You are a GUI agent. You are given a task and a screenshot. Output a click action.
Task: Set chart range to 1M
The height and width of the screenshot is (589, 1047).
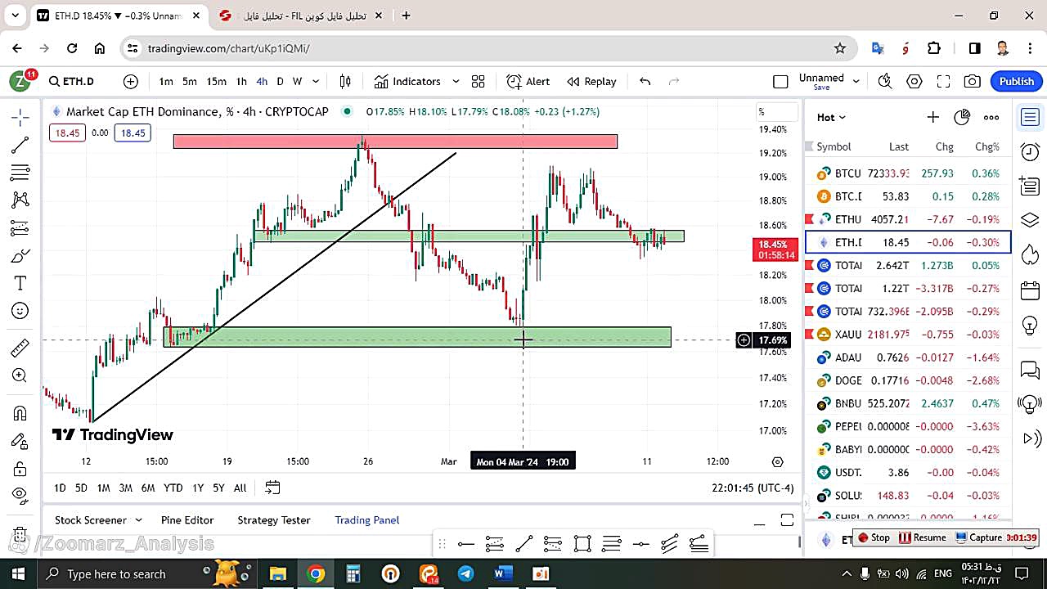click(x=103, y=488)
